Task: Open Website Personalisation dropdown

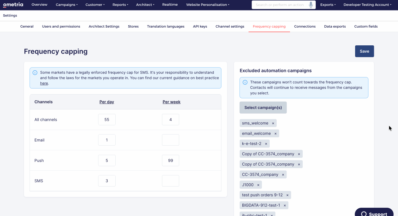Action: pyautogui.click(x=208, y=5)
